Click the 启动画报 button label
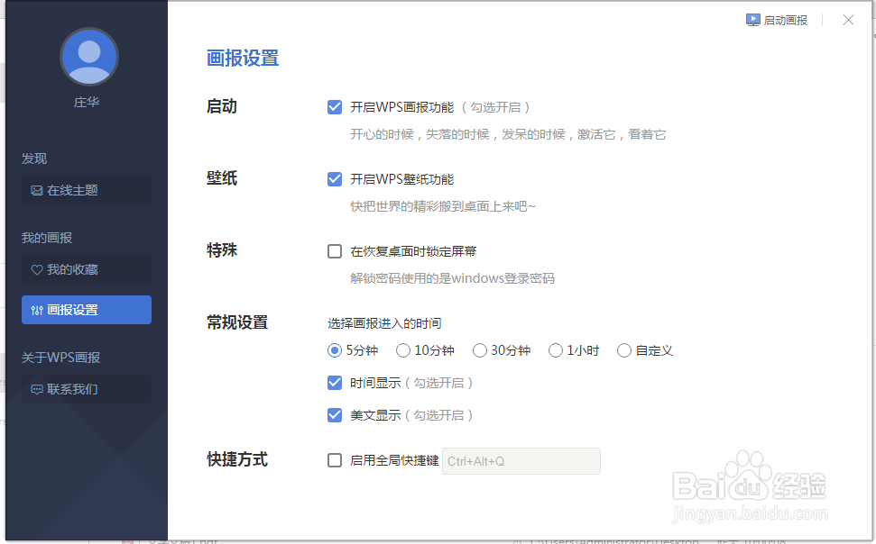 (786, 21)
